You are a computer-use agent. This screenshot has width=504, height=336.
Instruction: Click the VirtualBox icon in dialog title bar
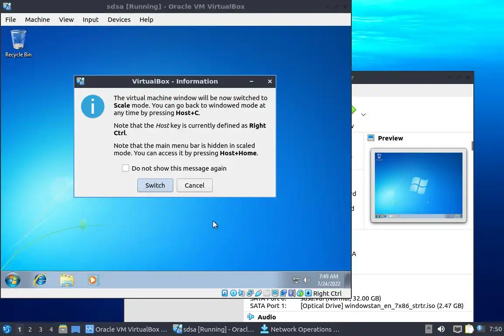(x=80, y=81)
